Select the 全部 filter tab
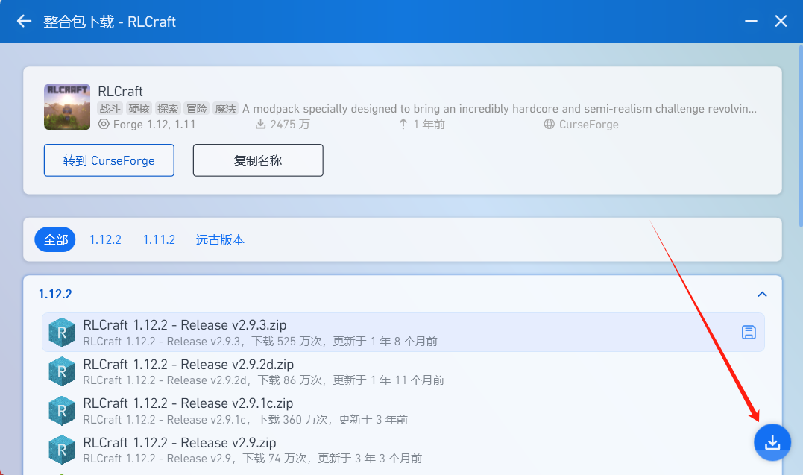The width and height of the screenshot is (803, 475). (55, 239)
